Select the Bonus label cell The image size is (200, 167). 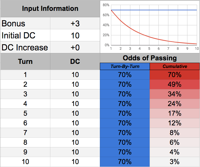(x=25, y=23)
